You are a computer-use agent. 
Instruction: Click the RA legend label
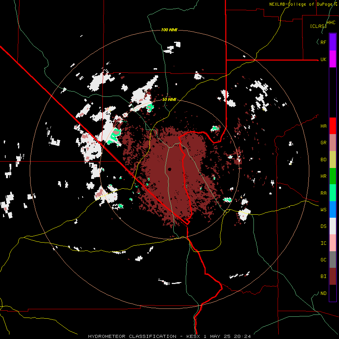[323, 193]
